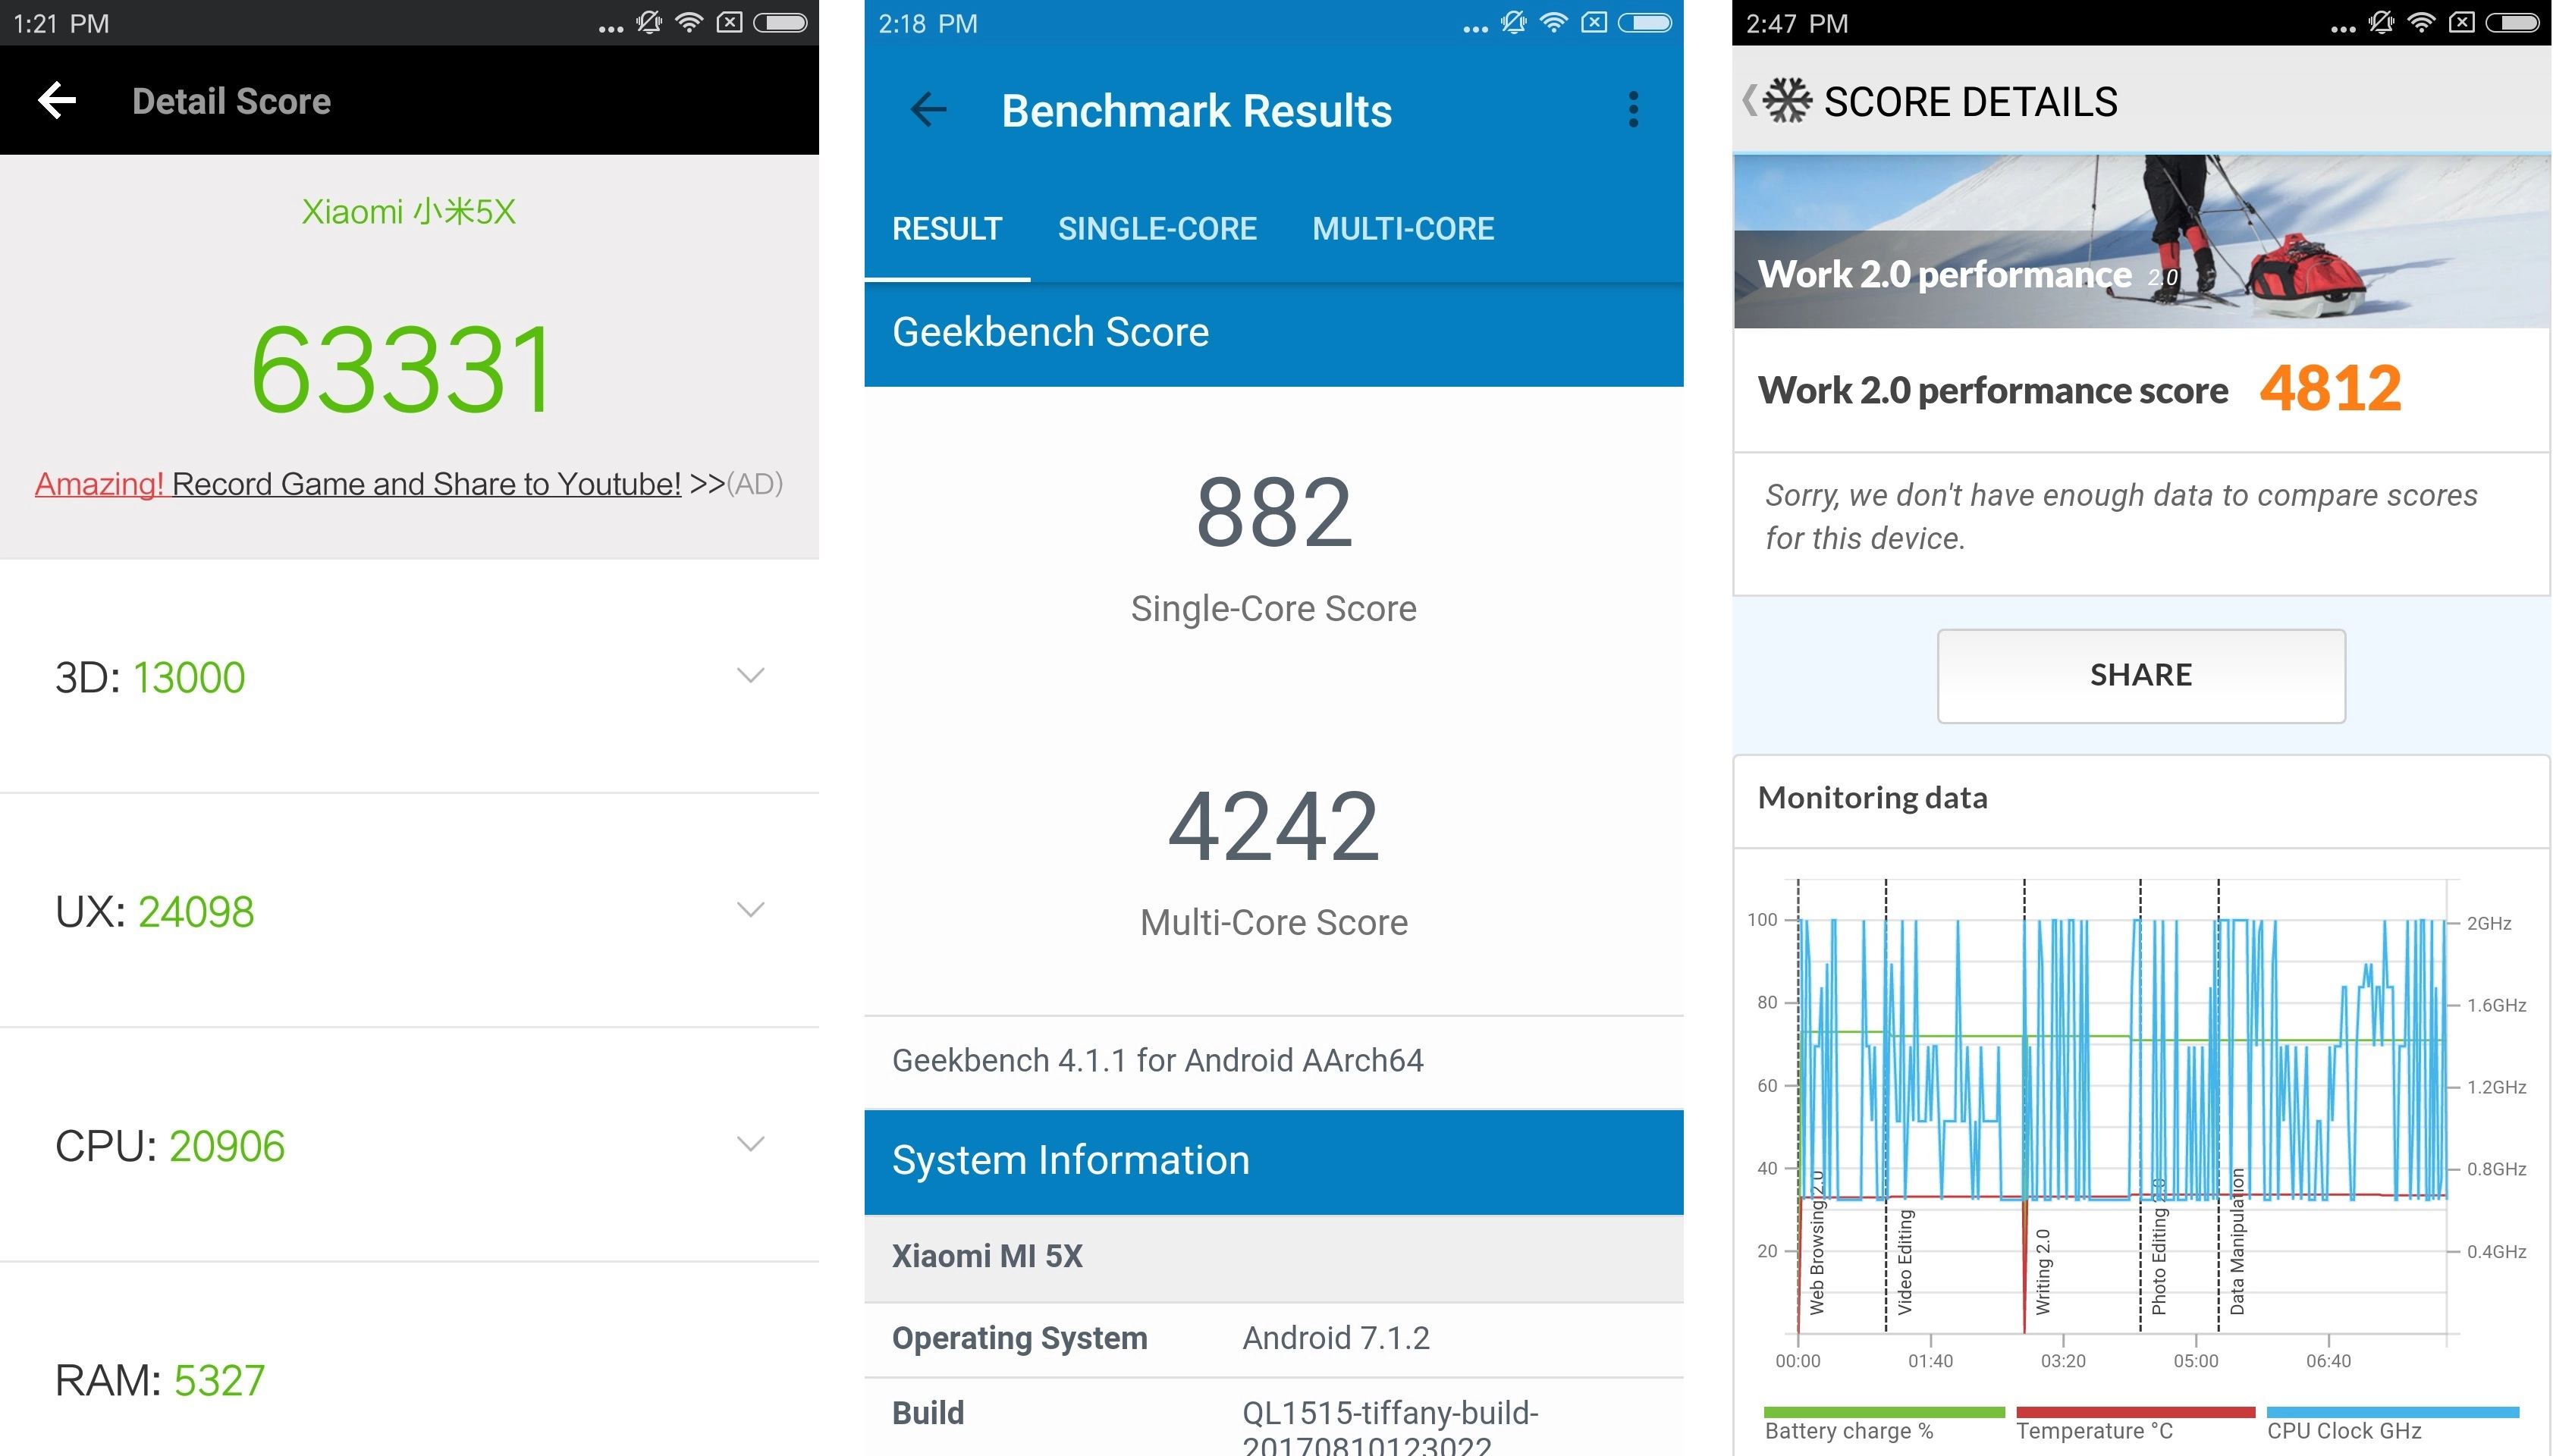Tap the PCMark snowflake logo icon

(x=1786, y=100)
